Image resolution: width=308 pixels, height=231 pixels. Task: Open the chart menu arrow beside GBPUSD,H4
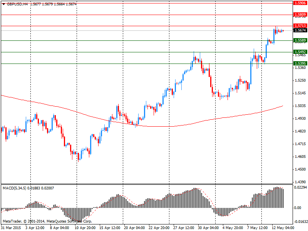pyautogui.click(x=4, y=4)
